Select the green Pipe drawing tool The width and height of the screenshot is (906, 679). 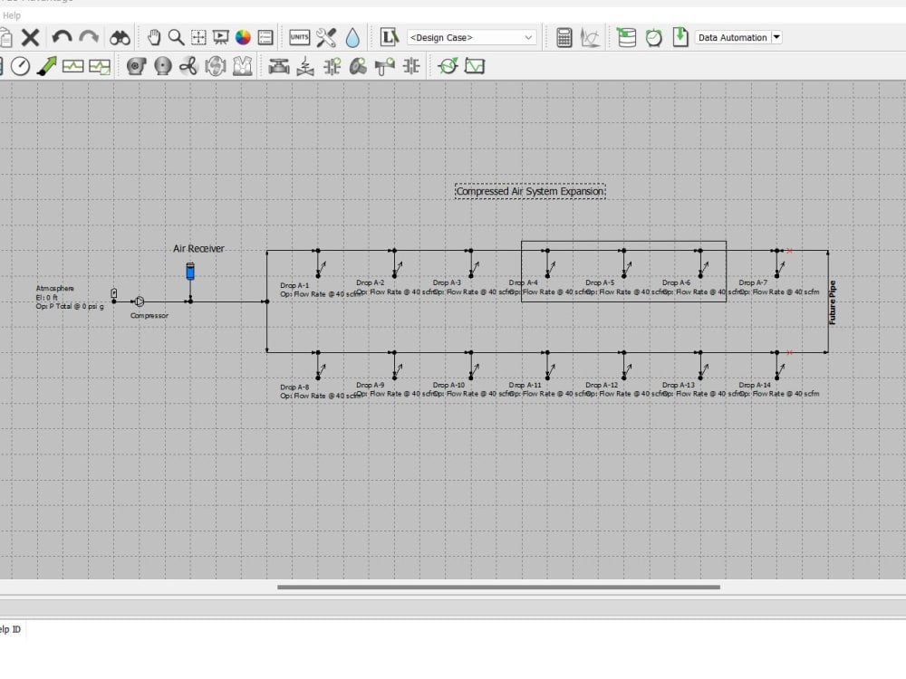click(x=47, y=65)
